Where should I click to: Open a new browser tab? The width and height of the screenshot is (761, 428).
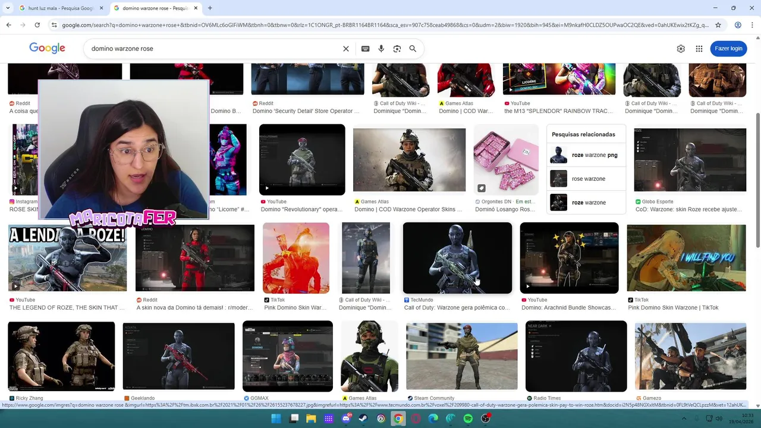pyautogui.click(x=210, y=8)
